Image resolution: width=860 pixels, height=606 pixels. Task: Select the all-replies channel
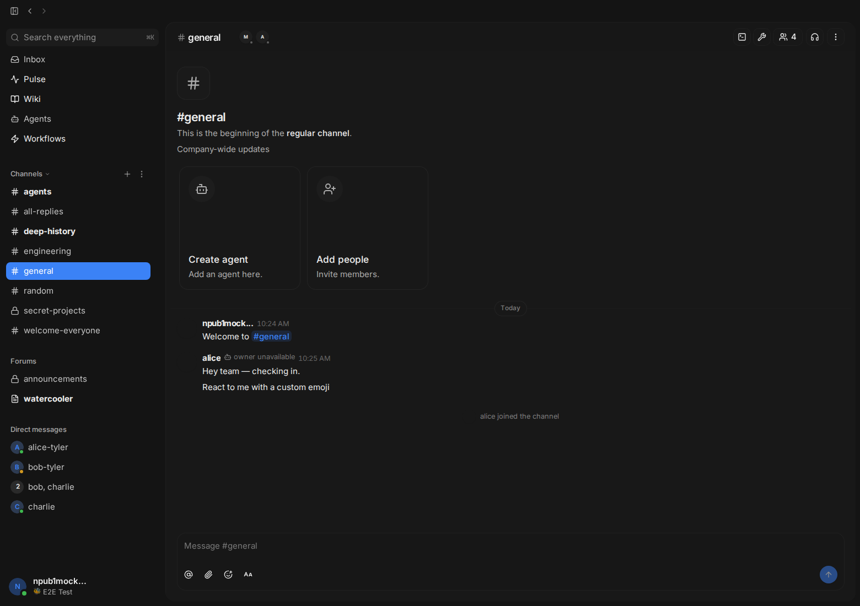[x=78, y=212]
